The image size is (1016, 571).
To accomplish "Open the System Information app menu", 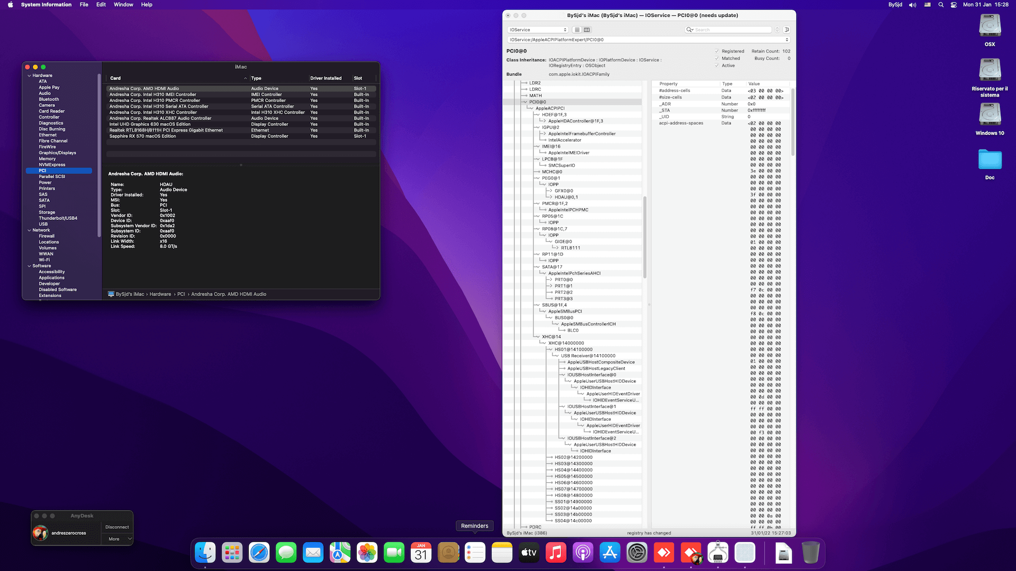I will pos(46,5).
